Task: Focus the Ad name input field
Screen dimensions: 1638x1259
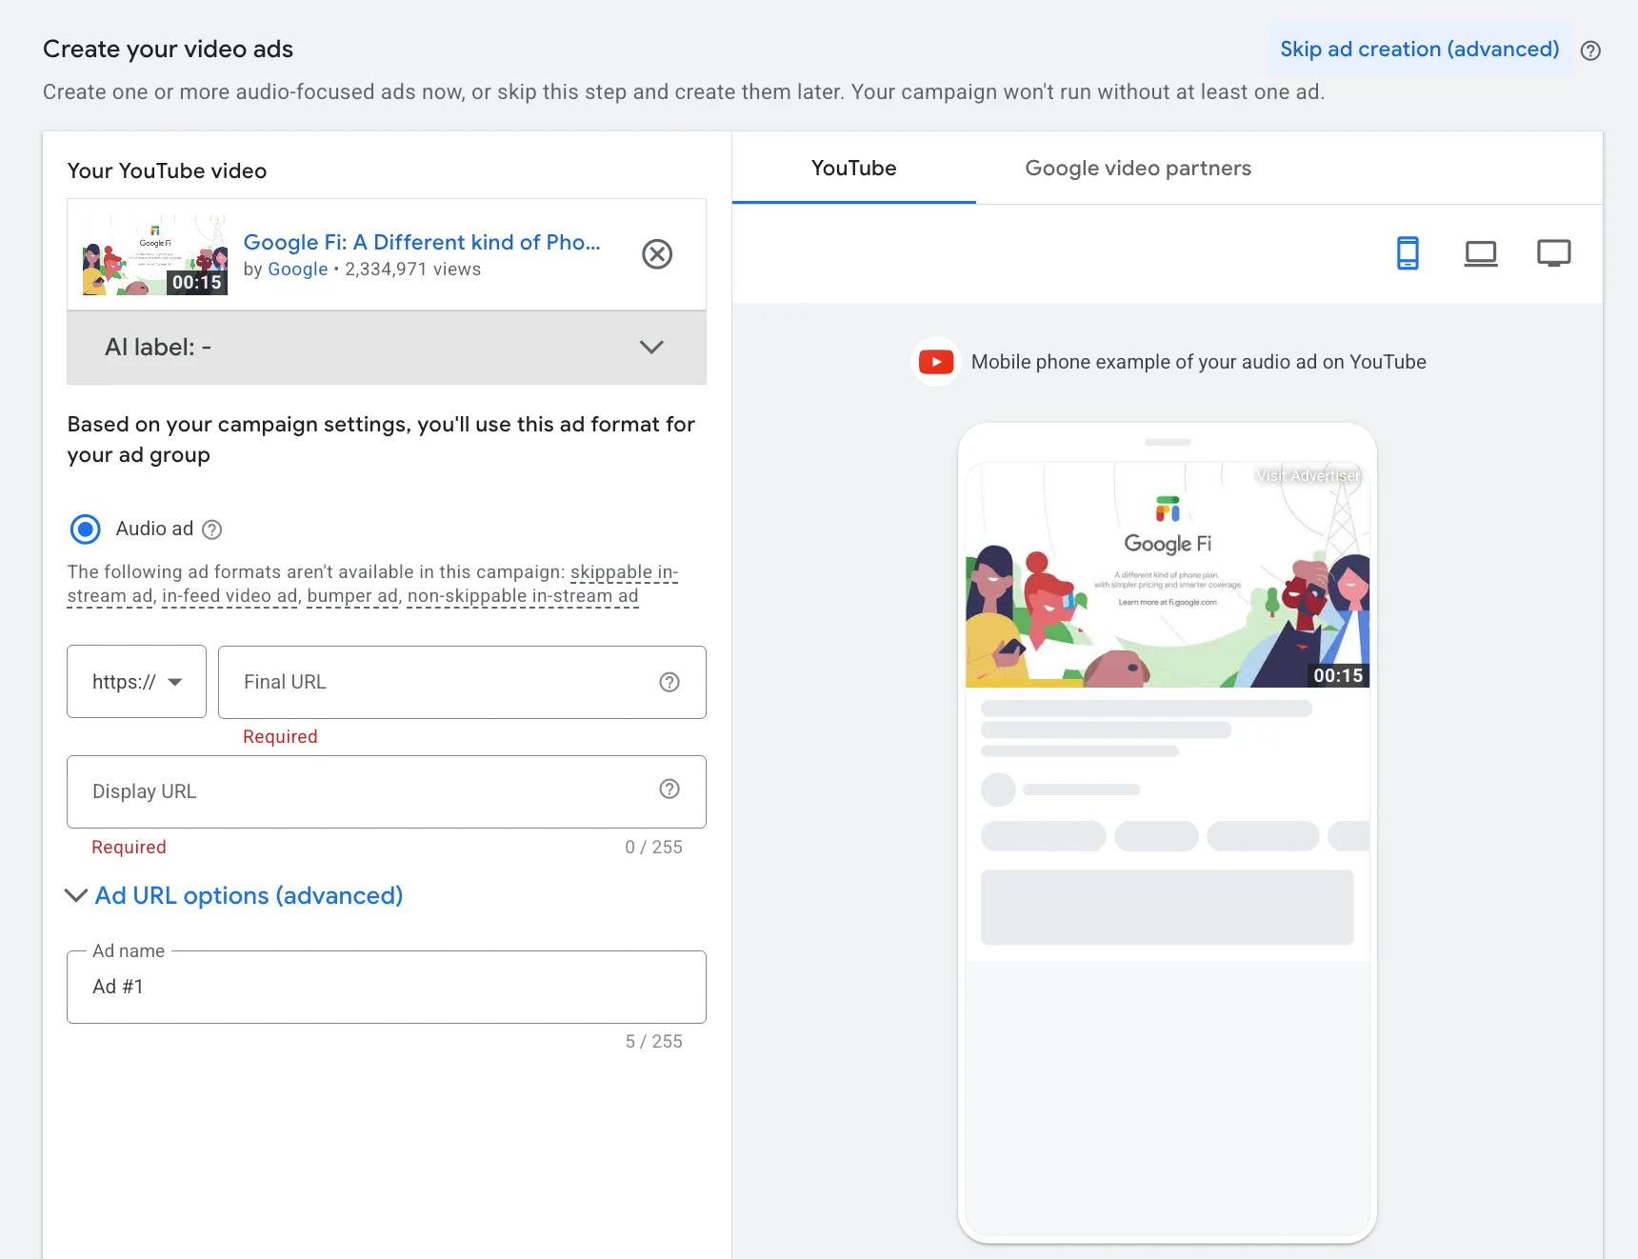Action: [x=387, y=987]
